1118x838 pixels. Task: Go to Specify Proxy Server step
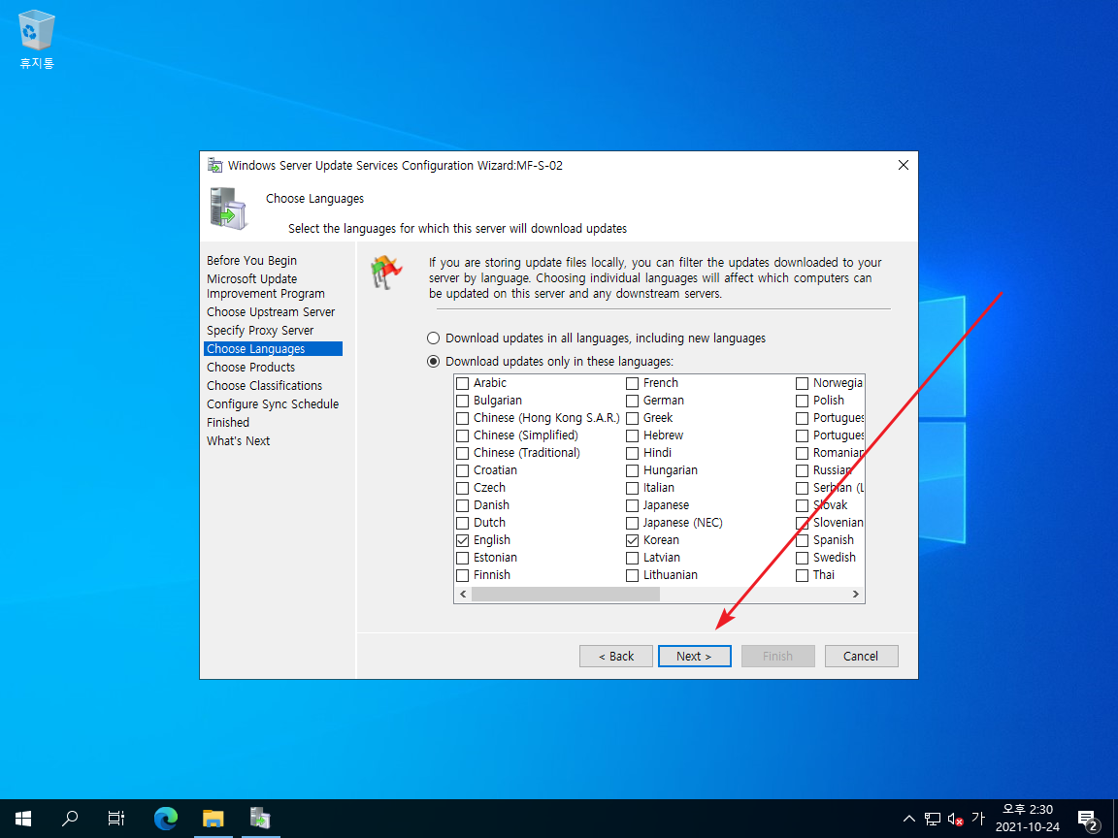pyautogui.click(x=260, y=331)
